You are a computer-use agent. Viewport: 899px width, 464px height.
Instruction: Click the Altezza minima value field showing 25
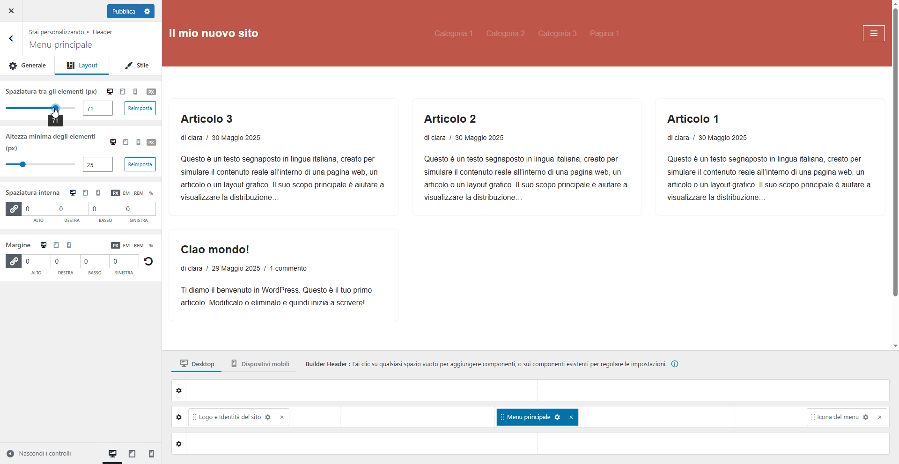tap(98, 164)
